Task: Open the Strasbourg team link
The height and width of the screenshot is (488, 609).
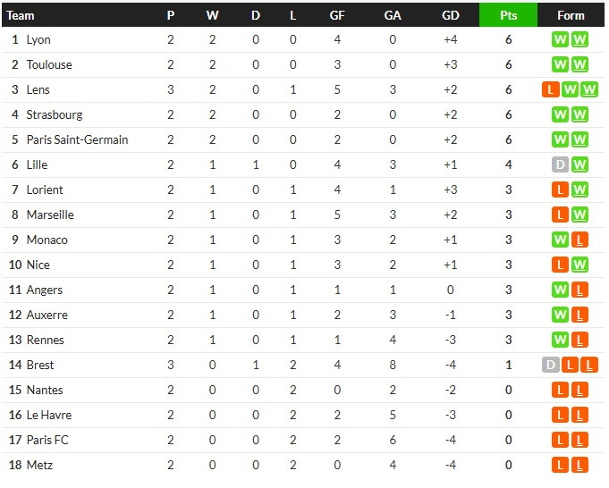Action: 55,115
